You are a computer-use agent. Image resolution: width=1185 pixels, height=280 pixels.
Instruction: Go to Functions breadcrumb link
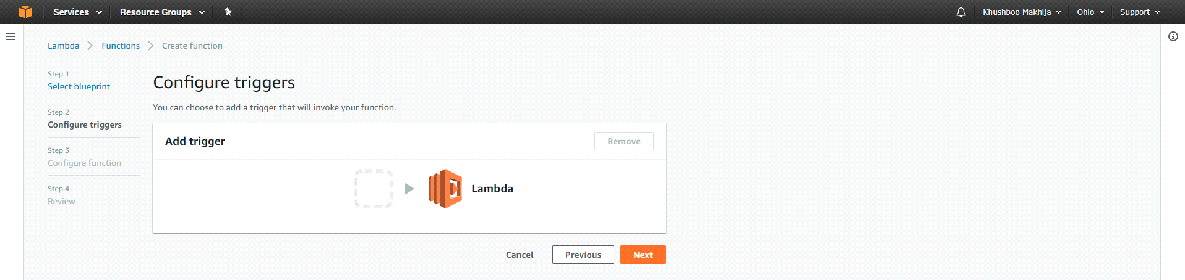121,46
